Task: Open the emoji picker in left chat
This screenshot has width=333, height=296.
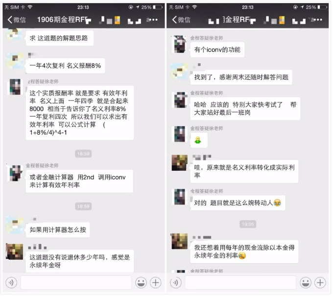Action: click(x=142, y=284)
